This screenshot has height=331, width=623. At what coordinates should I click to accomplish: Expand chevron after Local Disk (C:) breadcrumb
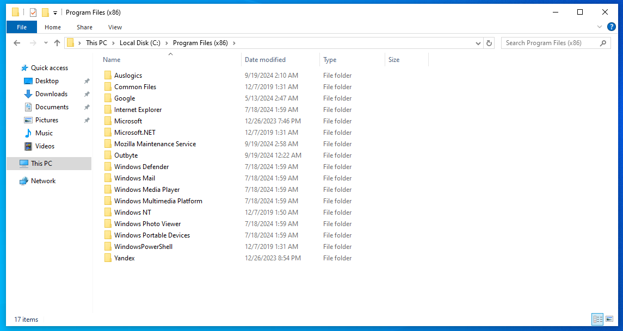(166, 43)
